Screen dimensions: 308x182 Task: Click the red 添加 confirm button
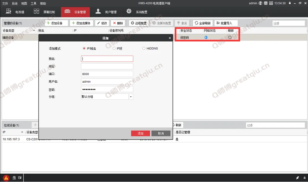tap(140, 133)
